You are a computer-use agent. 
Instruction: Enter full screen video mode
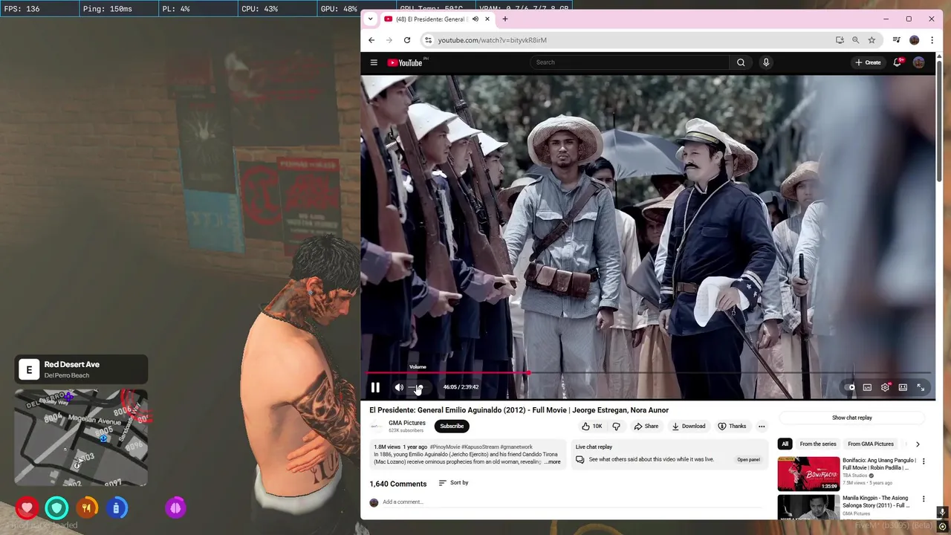[921, 387]
